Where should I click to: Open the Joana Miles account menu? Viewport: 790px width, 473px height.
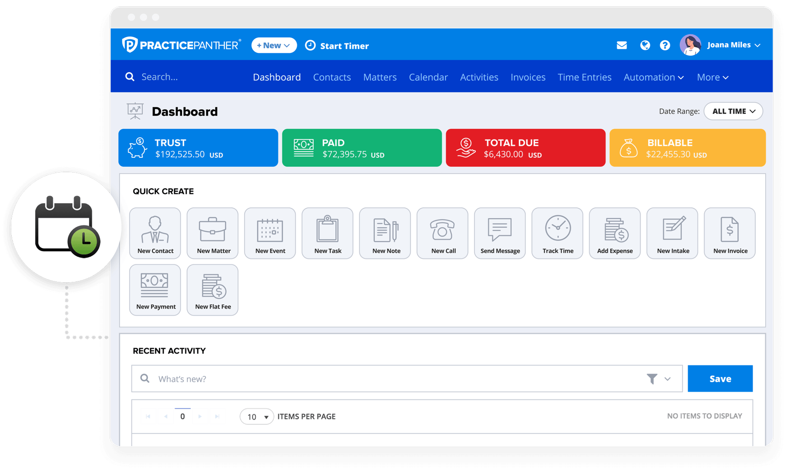(x=733, y=45)
